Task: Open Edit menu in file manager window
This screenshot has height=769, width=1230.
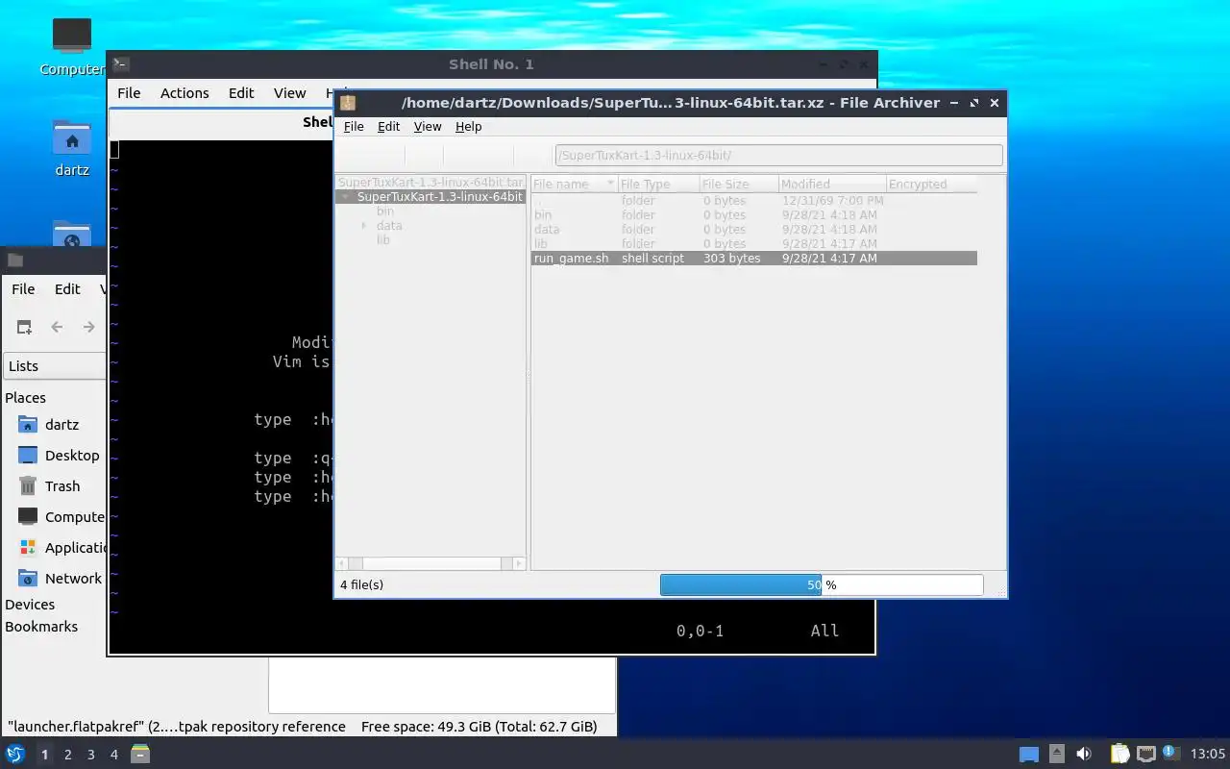Action: pos(67,289)
